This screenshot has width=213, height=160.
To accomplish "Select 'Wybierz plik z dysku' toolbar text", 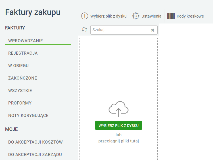I will click(108, 16).
